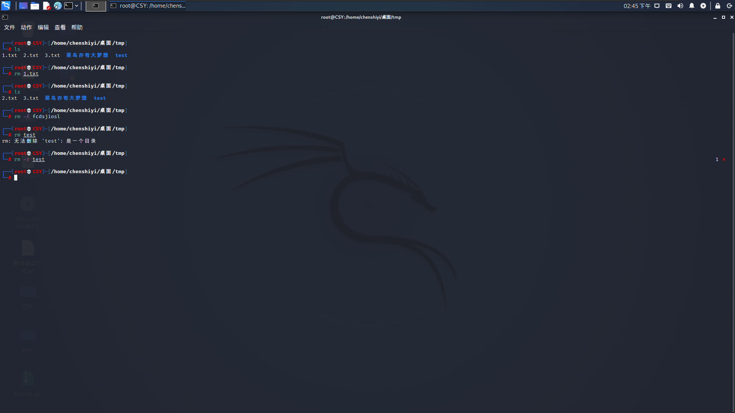
Task: Expand the terminal launcher dropdown arrow
Action: coord(77,6)
